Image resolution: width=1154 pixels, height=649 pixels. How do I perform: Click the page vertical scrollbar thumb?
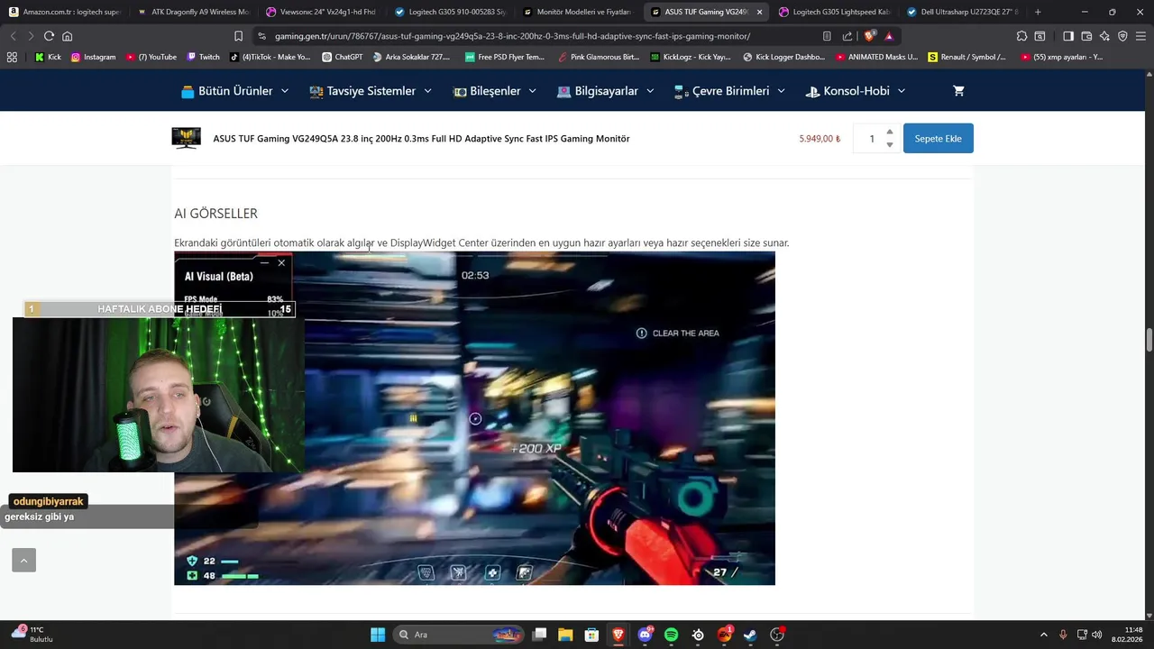1149,341
